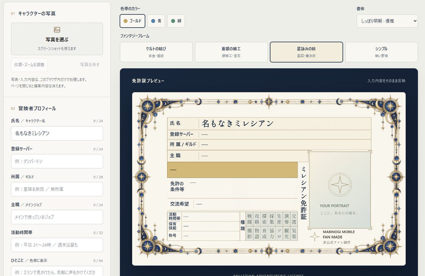Click the 免許証プレビュー heading
Screen dimensions: 425x276
coord(148,81)
